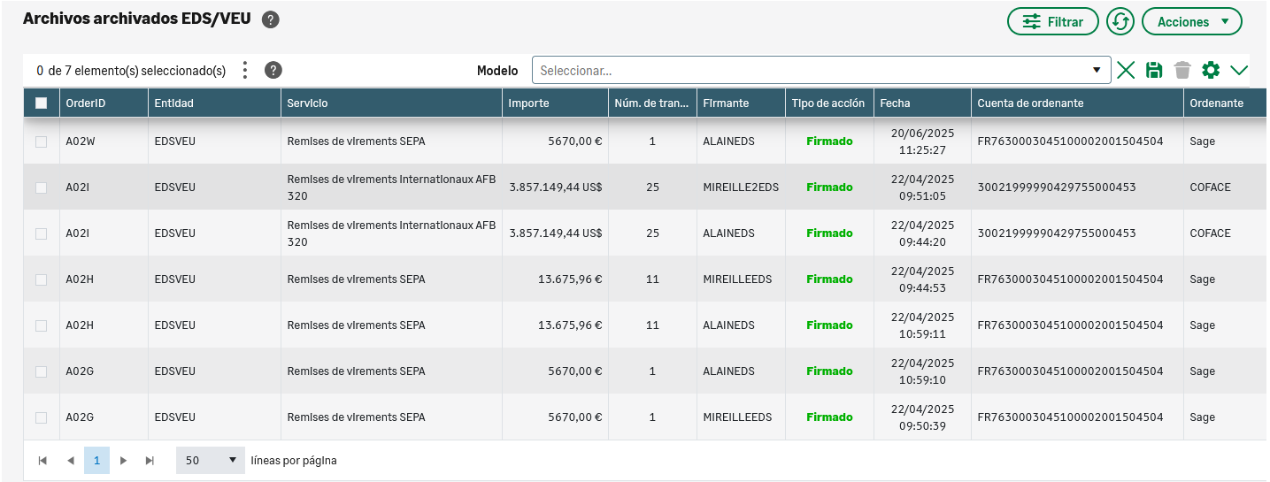Save the model with the floppy disk icon
Screen dimensions: 1270x482
tap(1154, 71)
